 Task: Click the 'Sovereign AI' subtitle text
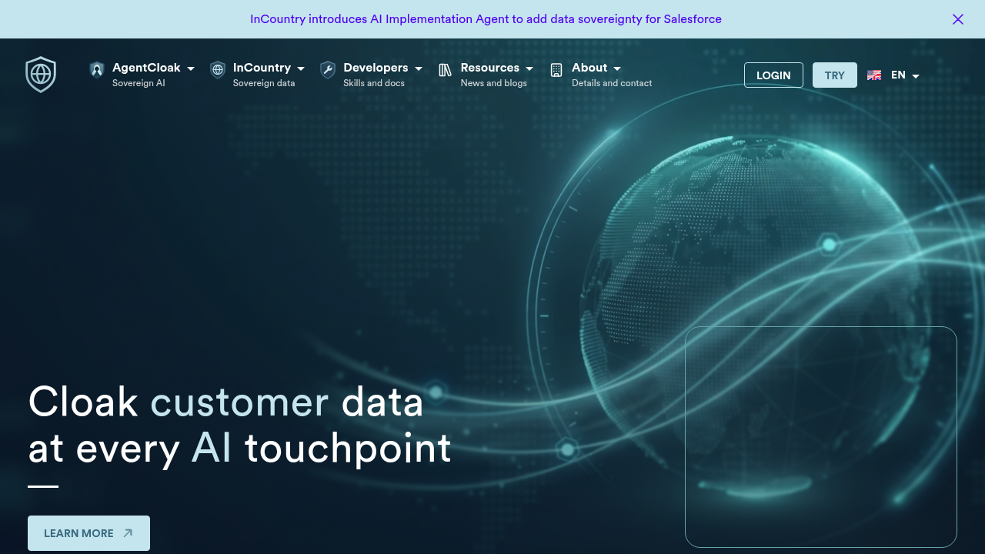pyautogui.click(x=139, y=83)
